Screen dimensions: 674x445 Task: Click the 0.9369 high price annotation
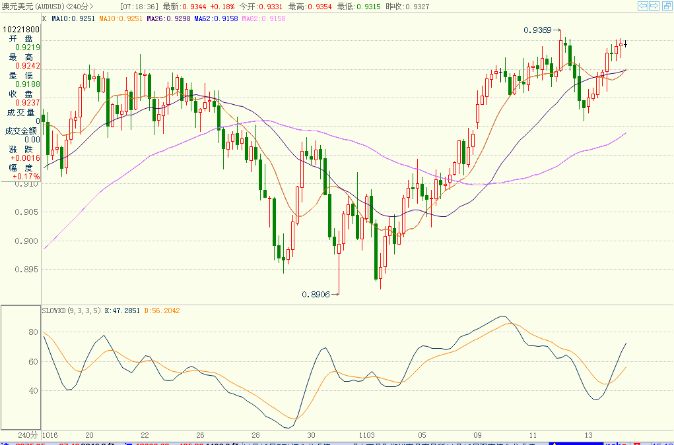(x=538, y=30)
